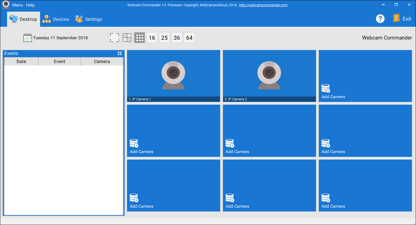This screenshot has height=225, width=416.
Task: Sort events by the Date column header
Action: click(x=21, y=61)
